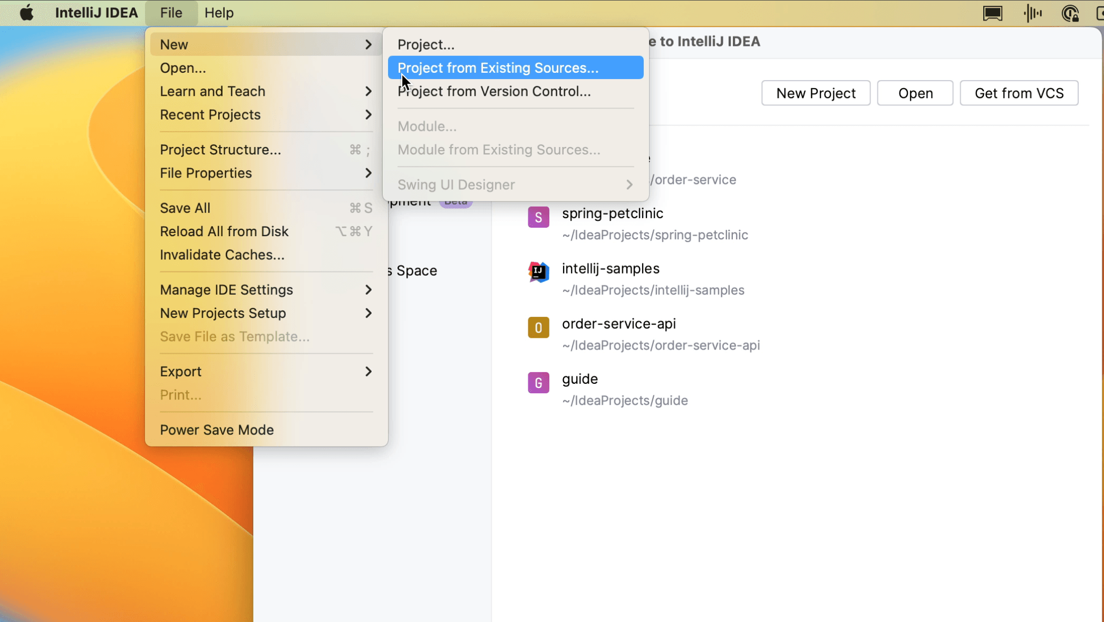This screenshot has height=622, width=1104.
Task: Select Project from Version Control option
Action: tap(495, 91)
